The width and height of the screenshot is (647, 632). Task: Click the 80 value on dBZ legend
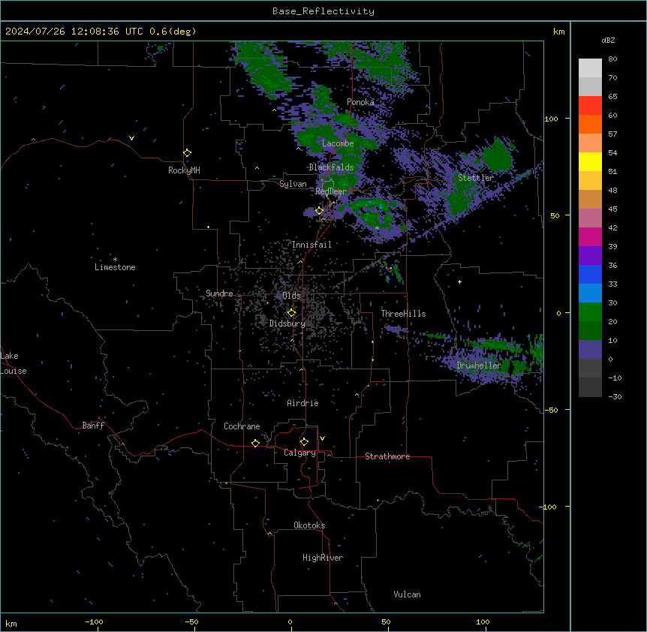612,59
